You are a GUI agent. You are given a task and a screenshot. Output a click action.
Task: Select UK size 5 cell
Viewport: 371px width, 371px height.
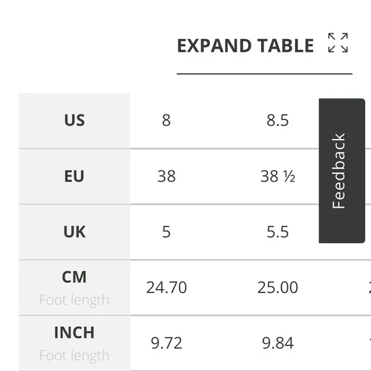(x=166, y=232)
